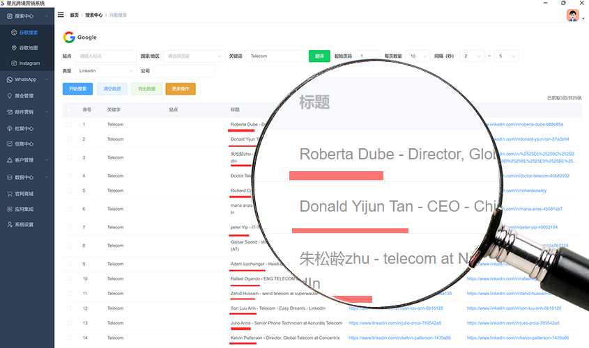Open 应用集成 grid icon
589x348 pixels.
tap(10, 209)
